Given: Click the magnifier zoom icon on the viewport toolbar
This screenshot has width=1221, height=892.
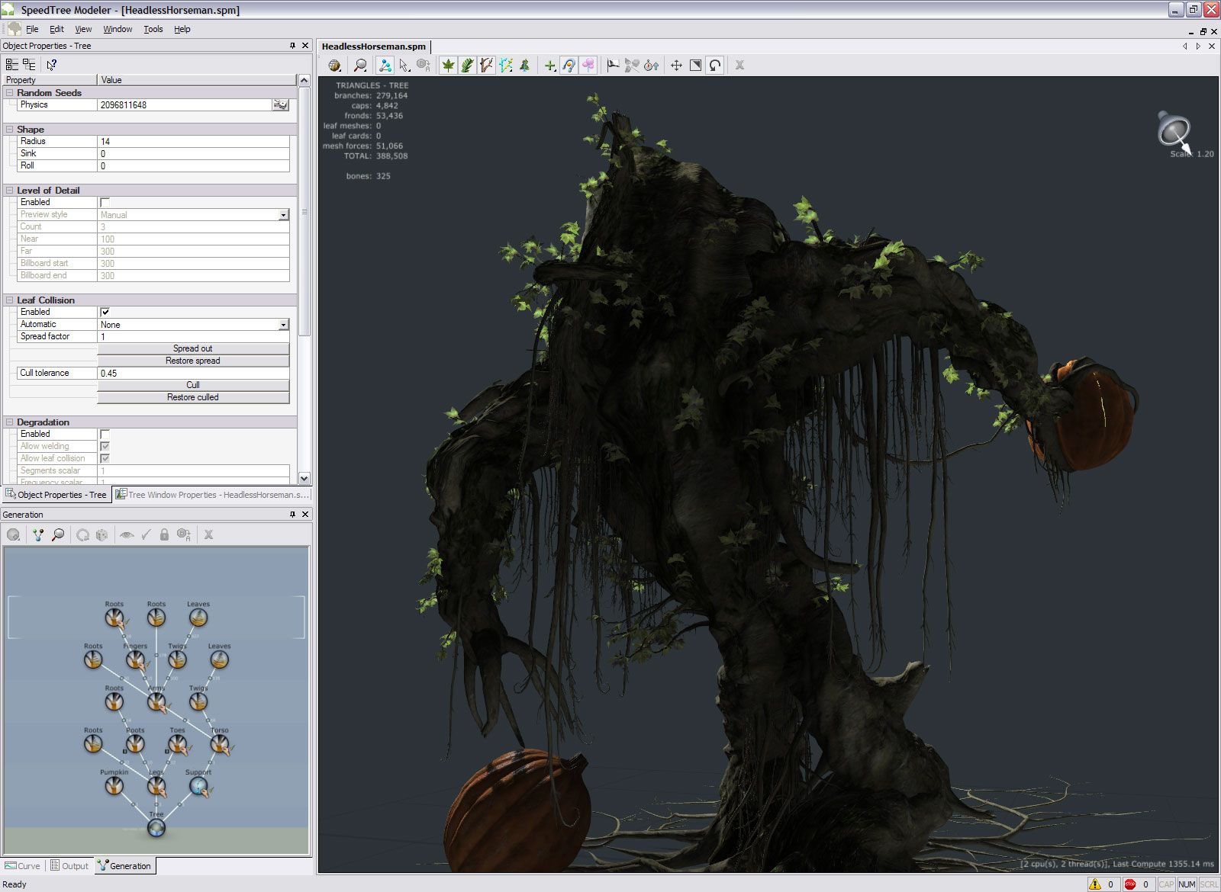Looking at the screenshot, I should pyautogui.click(x=359, y=66).
